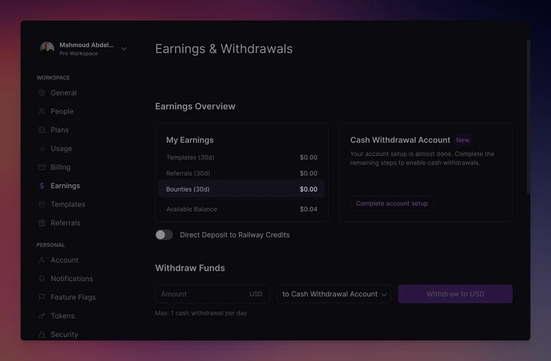Click the vertical scrollbar thumb
The width and height of the screenshot is (551, 361).
[528, 116]
